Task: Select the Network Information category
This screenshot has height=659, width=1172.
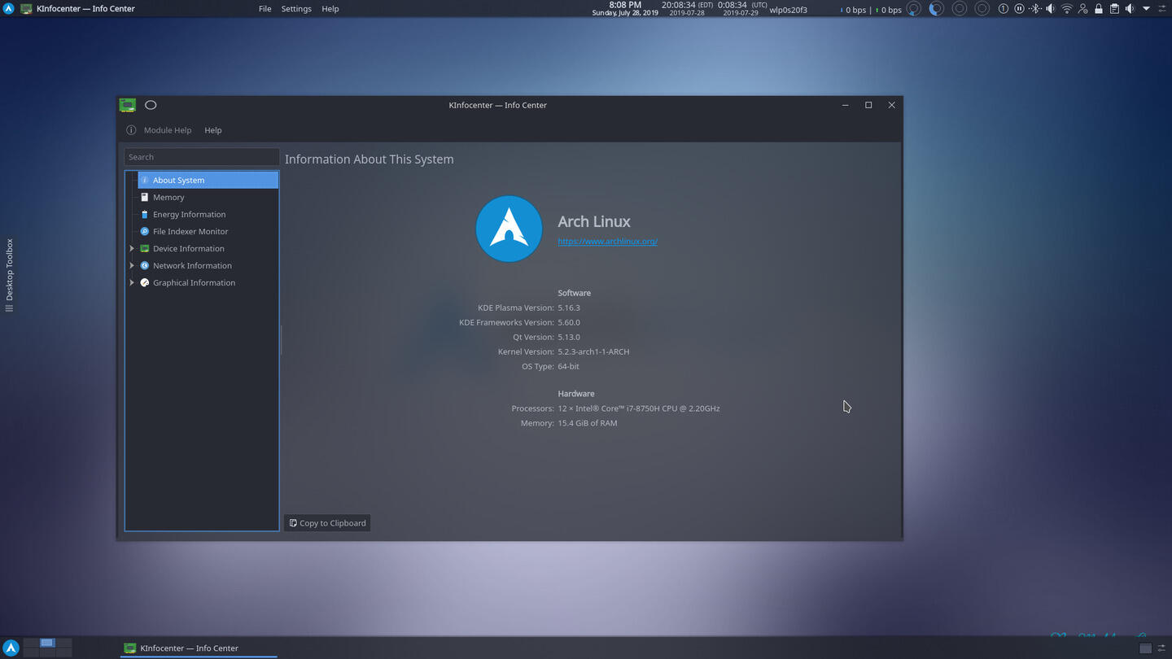Action: [x=208, y=265]
